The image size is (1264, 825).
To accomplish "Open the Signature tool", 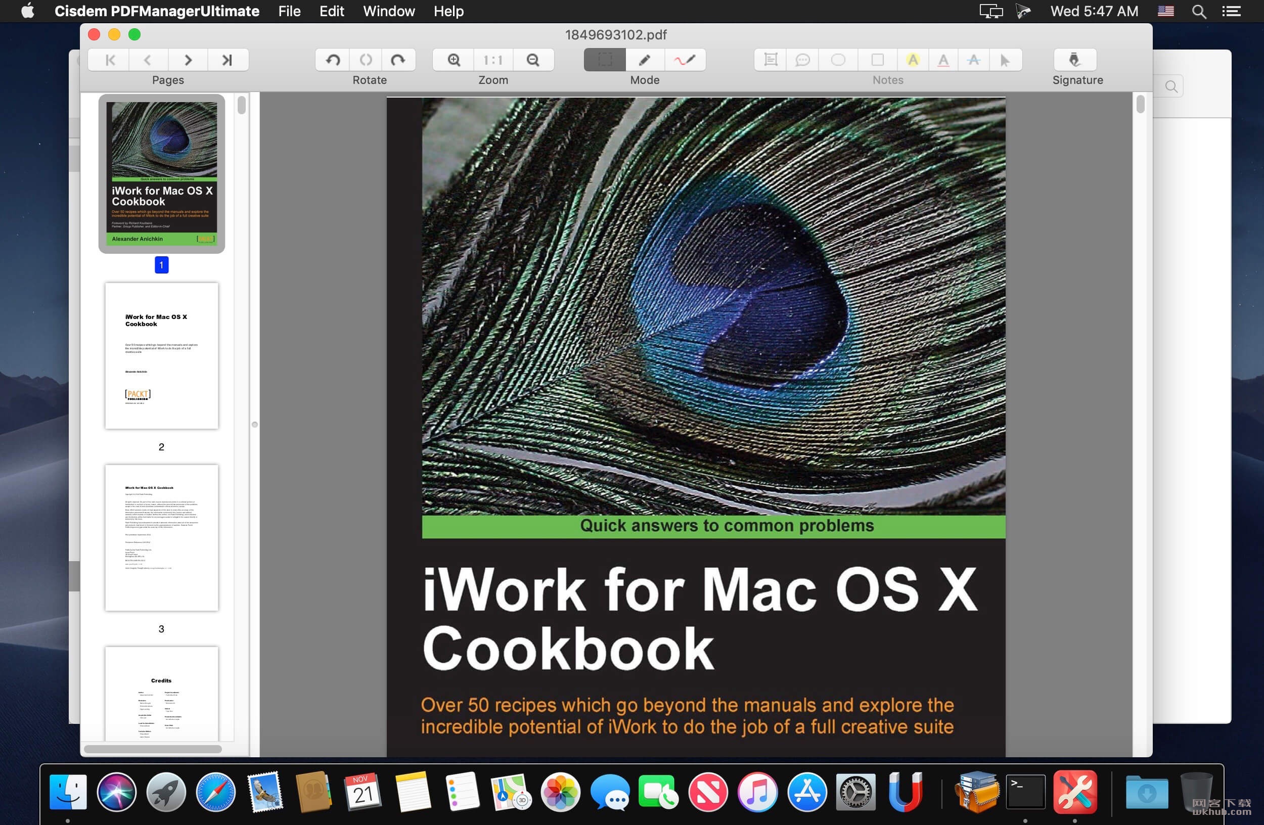I will [1075, 60].
